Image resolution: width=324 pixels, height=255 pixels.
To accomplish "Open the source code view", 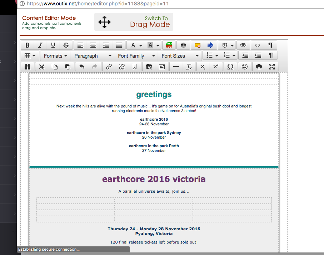I will 258,45.
